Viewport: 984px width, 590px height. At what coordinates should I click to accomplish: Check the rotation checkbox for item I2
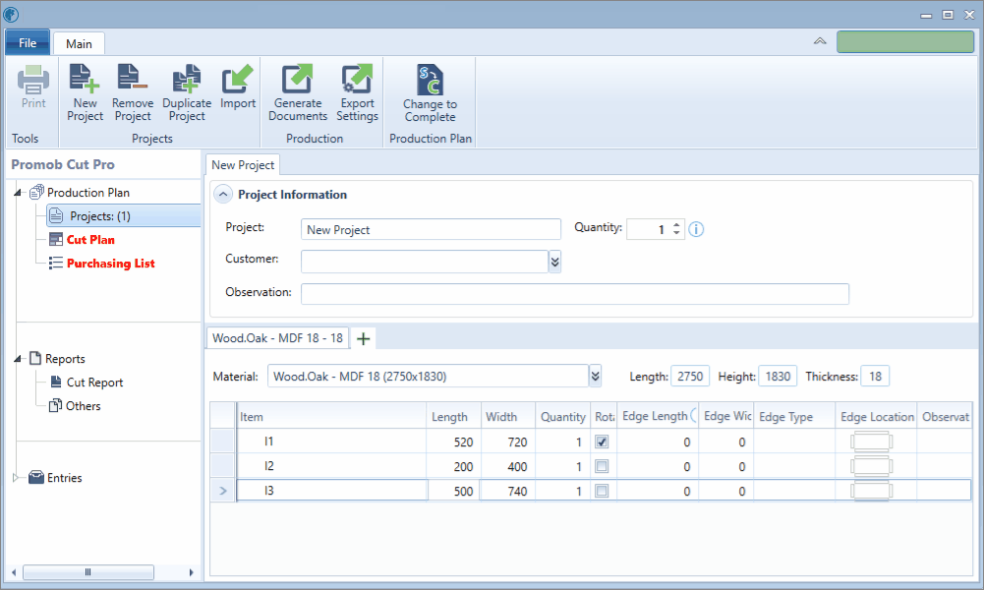[x=602, y=466]
